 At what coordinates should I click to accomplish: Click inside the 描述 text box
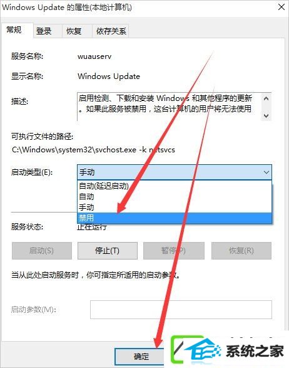point(169,107)
